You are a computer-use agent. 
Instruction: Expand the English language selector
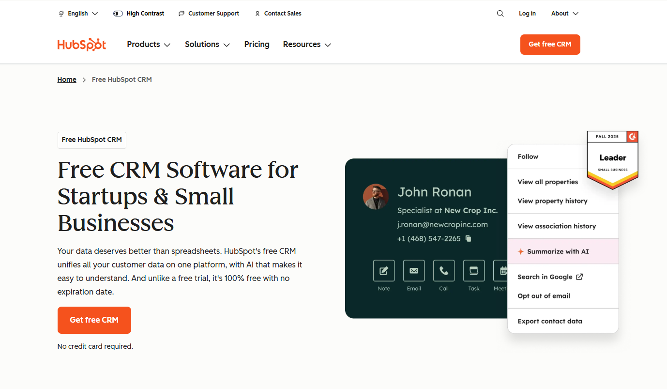point(78,13)
